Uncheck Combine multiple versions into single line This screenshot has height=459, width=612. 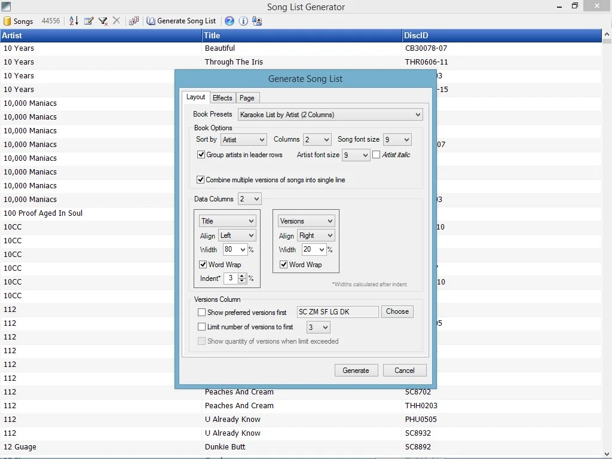201,179
